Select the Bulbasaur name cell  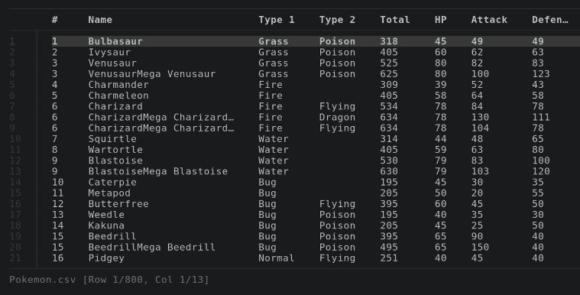[115, 41]
